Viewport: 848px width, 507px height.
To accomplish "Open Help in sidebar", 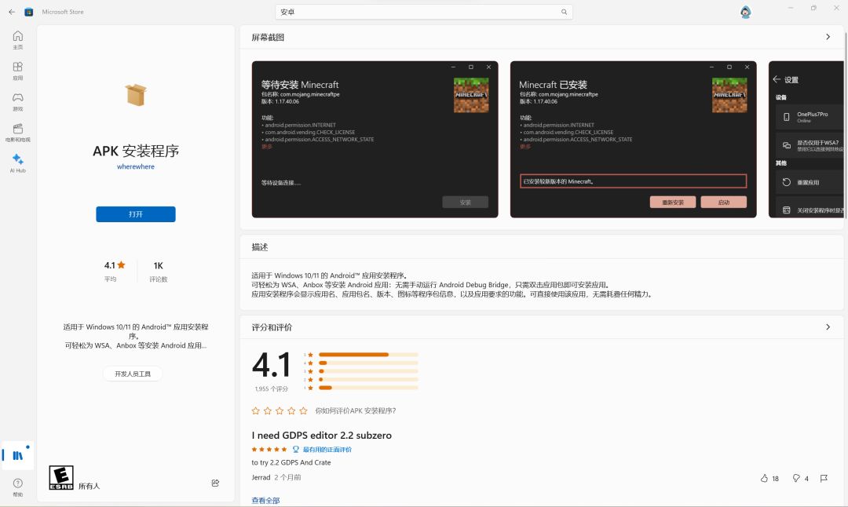I will [18, 487].
